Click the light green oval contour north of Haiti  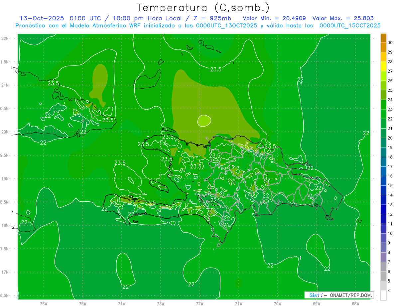point(204,120)
